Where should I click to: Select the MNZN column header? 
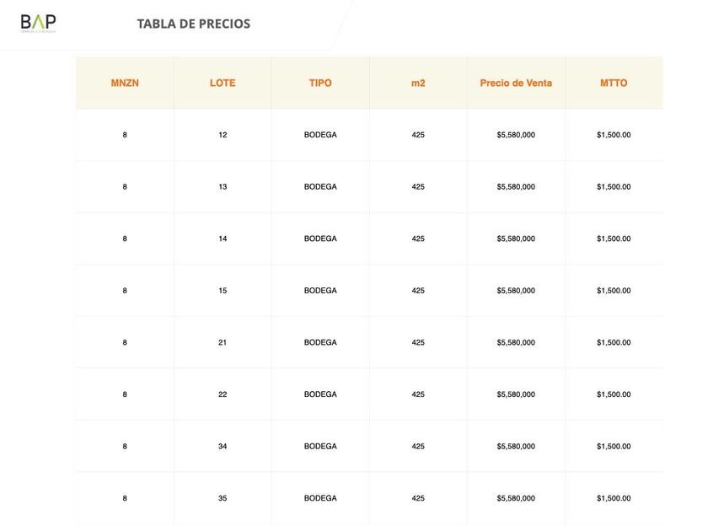(125, 83)
